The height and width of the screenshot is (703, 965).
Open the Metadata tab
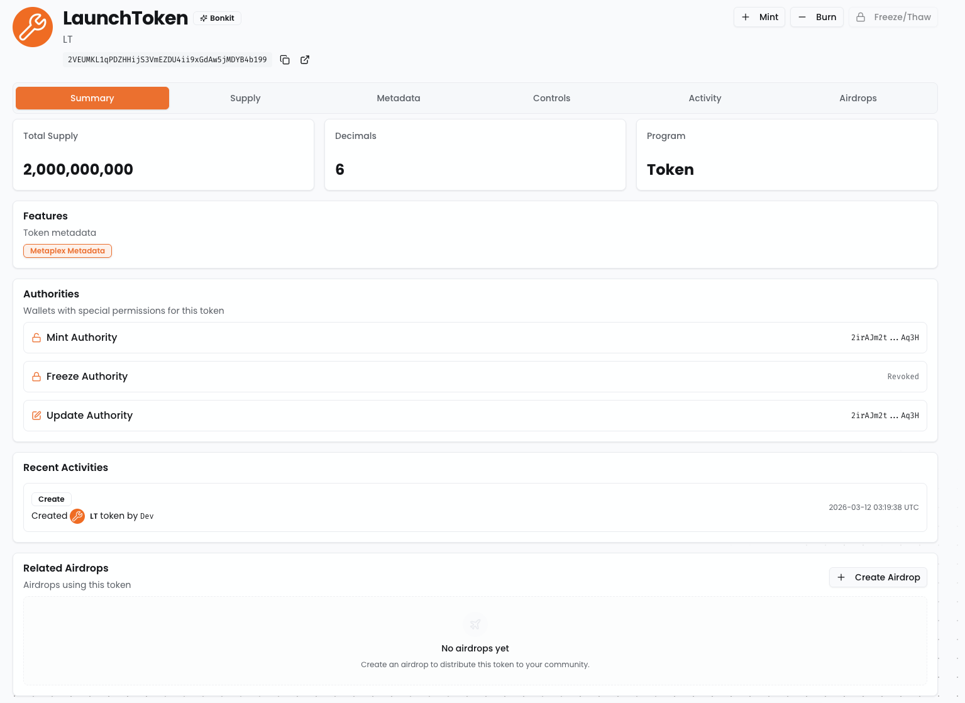point(399,98)
